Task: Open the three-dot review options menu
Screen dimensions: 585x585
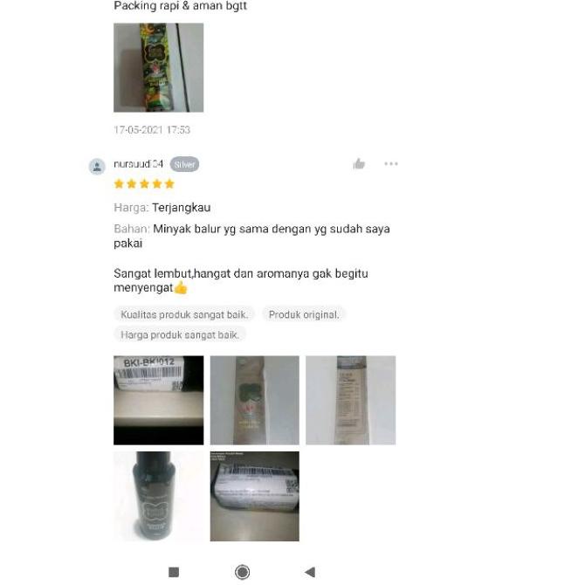Action: tap(391, 164)
